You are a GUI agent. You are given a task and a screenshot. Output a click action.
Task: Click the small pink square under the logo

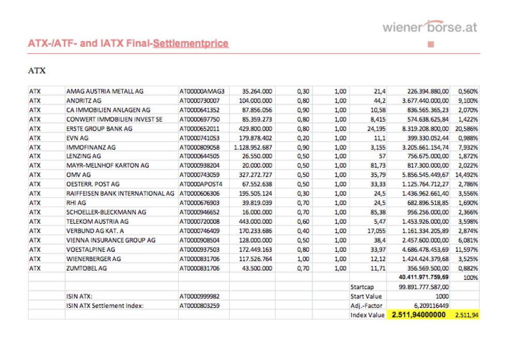pyautogui.click(x=431, y=45)
